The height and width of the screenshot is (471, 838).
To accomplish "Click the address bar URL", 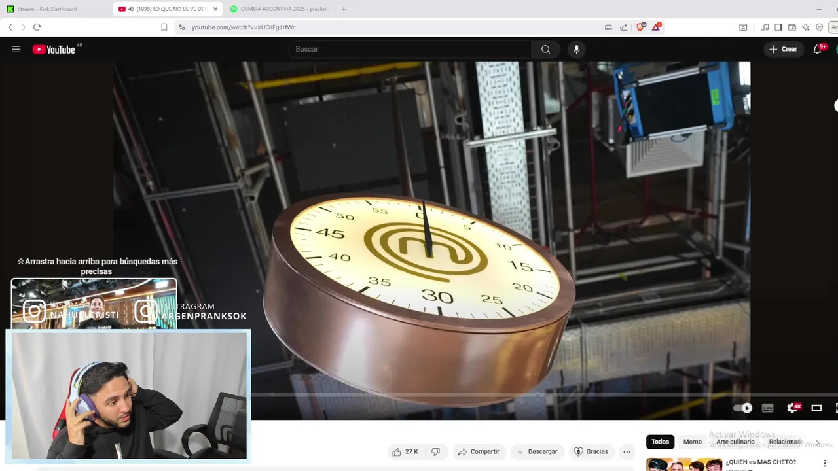I will click(x=244, y=27).
